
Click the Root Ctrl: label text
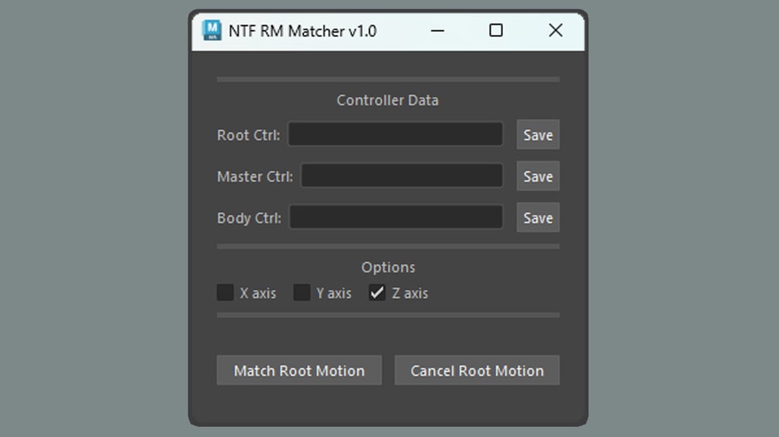tap(248, 135)
